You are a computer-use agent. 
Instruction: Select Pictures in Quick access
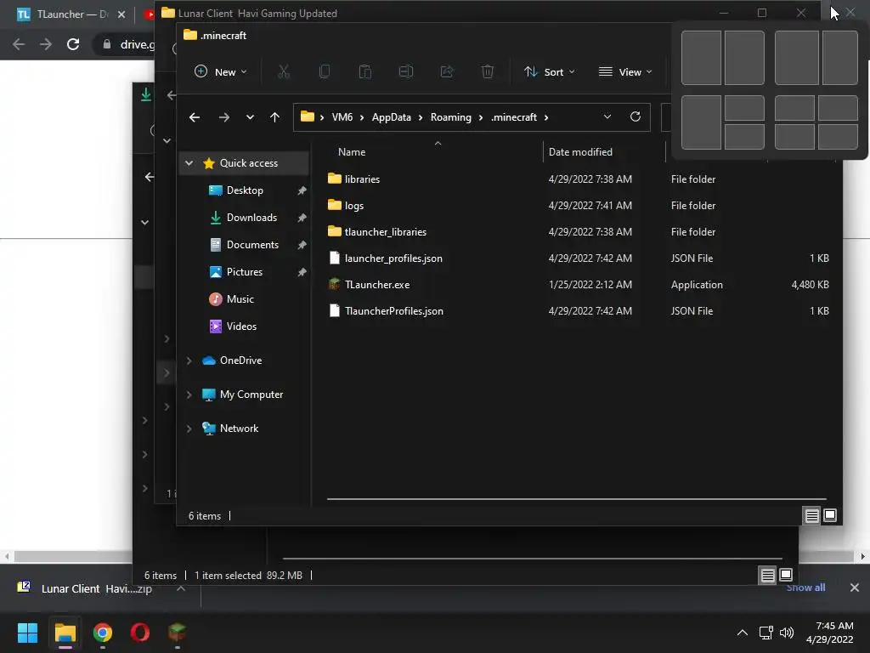[244, 272]
